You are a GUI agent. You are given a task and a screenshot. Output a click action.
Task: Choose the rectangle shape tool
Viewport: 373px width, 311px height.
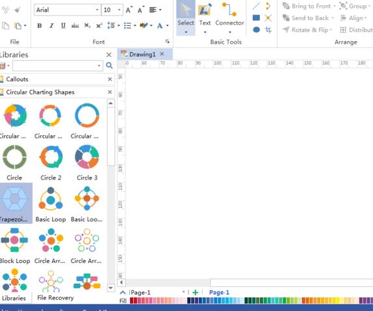(256, 18)
